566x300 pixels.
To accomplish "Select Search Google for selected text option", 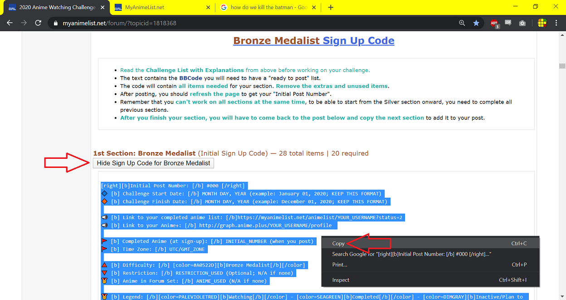I will [411, 254].
